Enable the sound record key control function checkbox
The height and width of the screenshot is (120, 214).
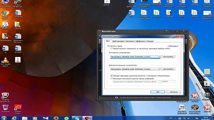pos(111,79)
